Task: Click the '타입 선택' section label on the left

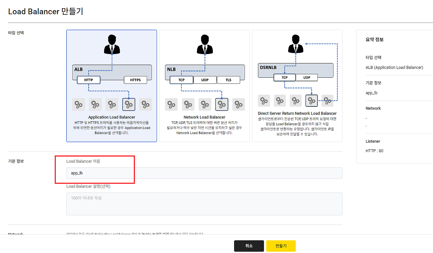Action: [16, 33]
